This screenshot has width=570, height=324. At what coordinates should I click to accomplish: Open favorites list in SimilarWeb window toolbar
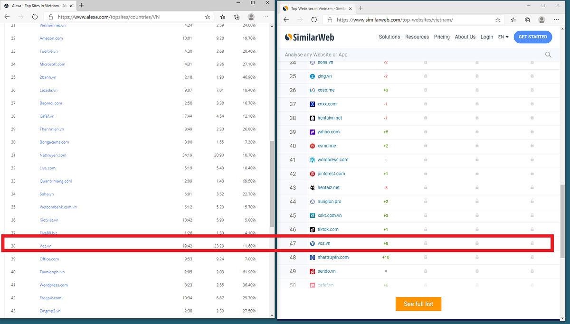click(513, 20)
